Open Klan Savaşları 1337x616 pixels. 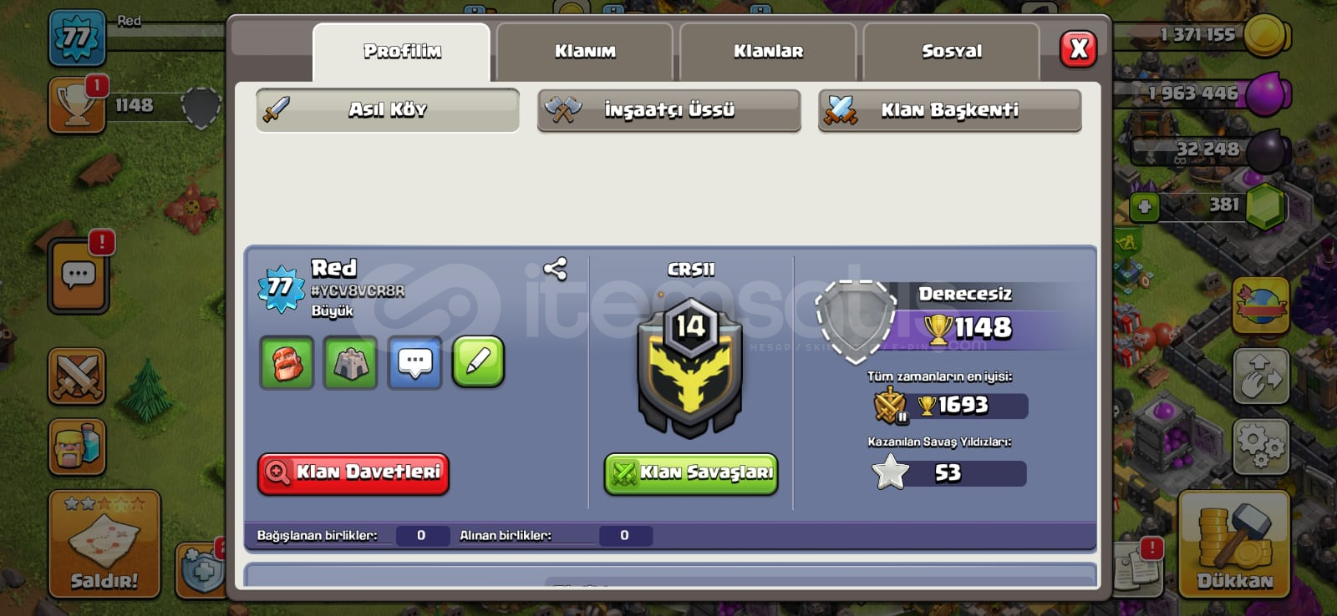coord(691,473)
